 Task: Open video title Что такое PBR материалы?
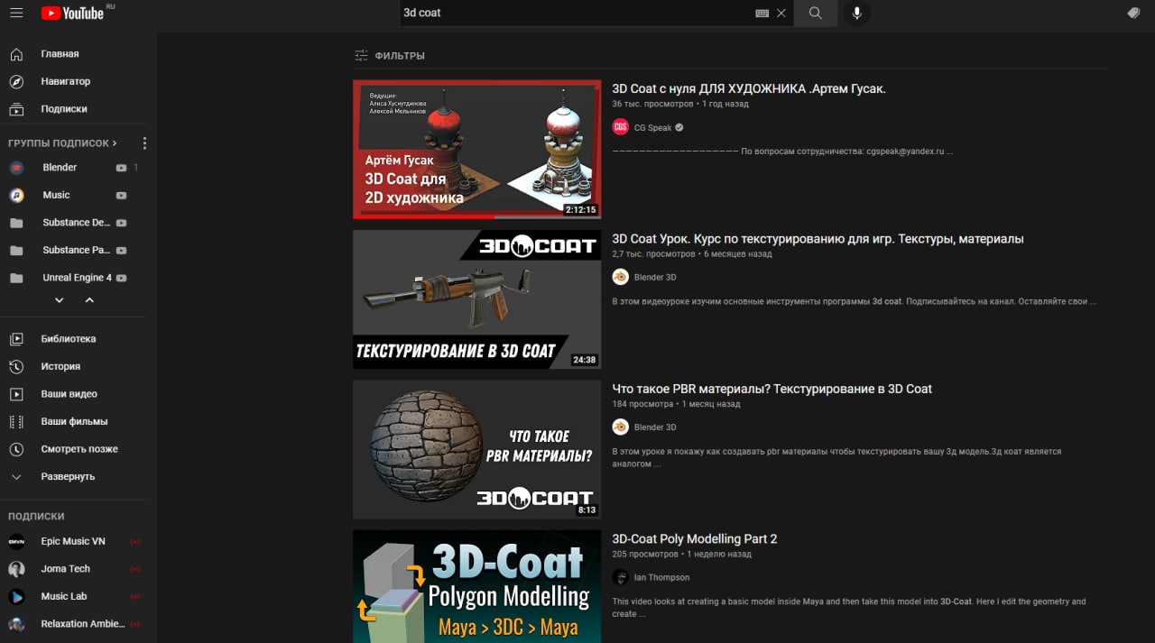pyautogui.click(x=772, y=389)
